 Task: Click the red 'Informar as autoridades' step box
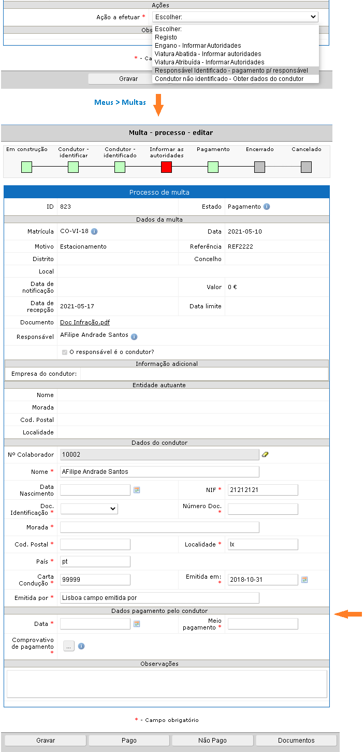pyautogui.click(x=166, y=167)
